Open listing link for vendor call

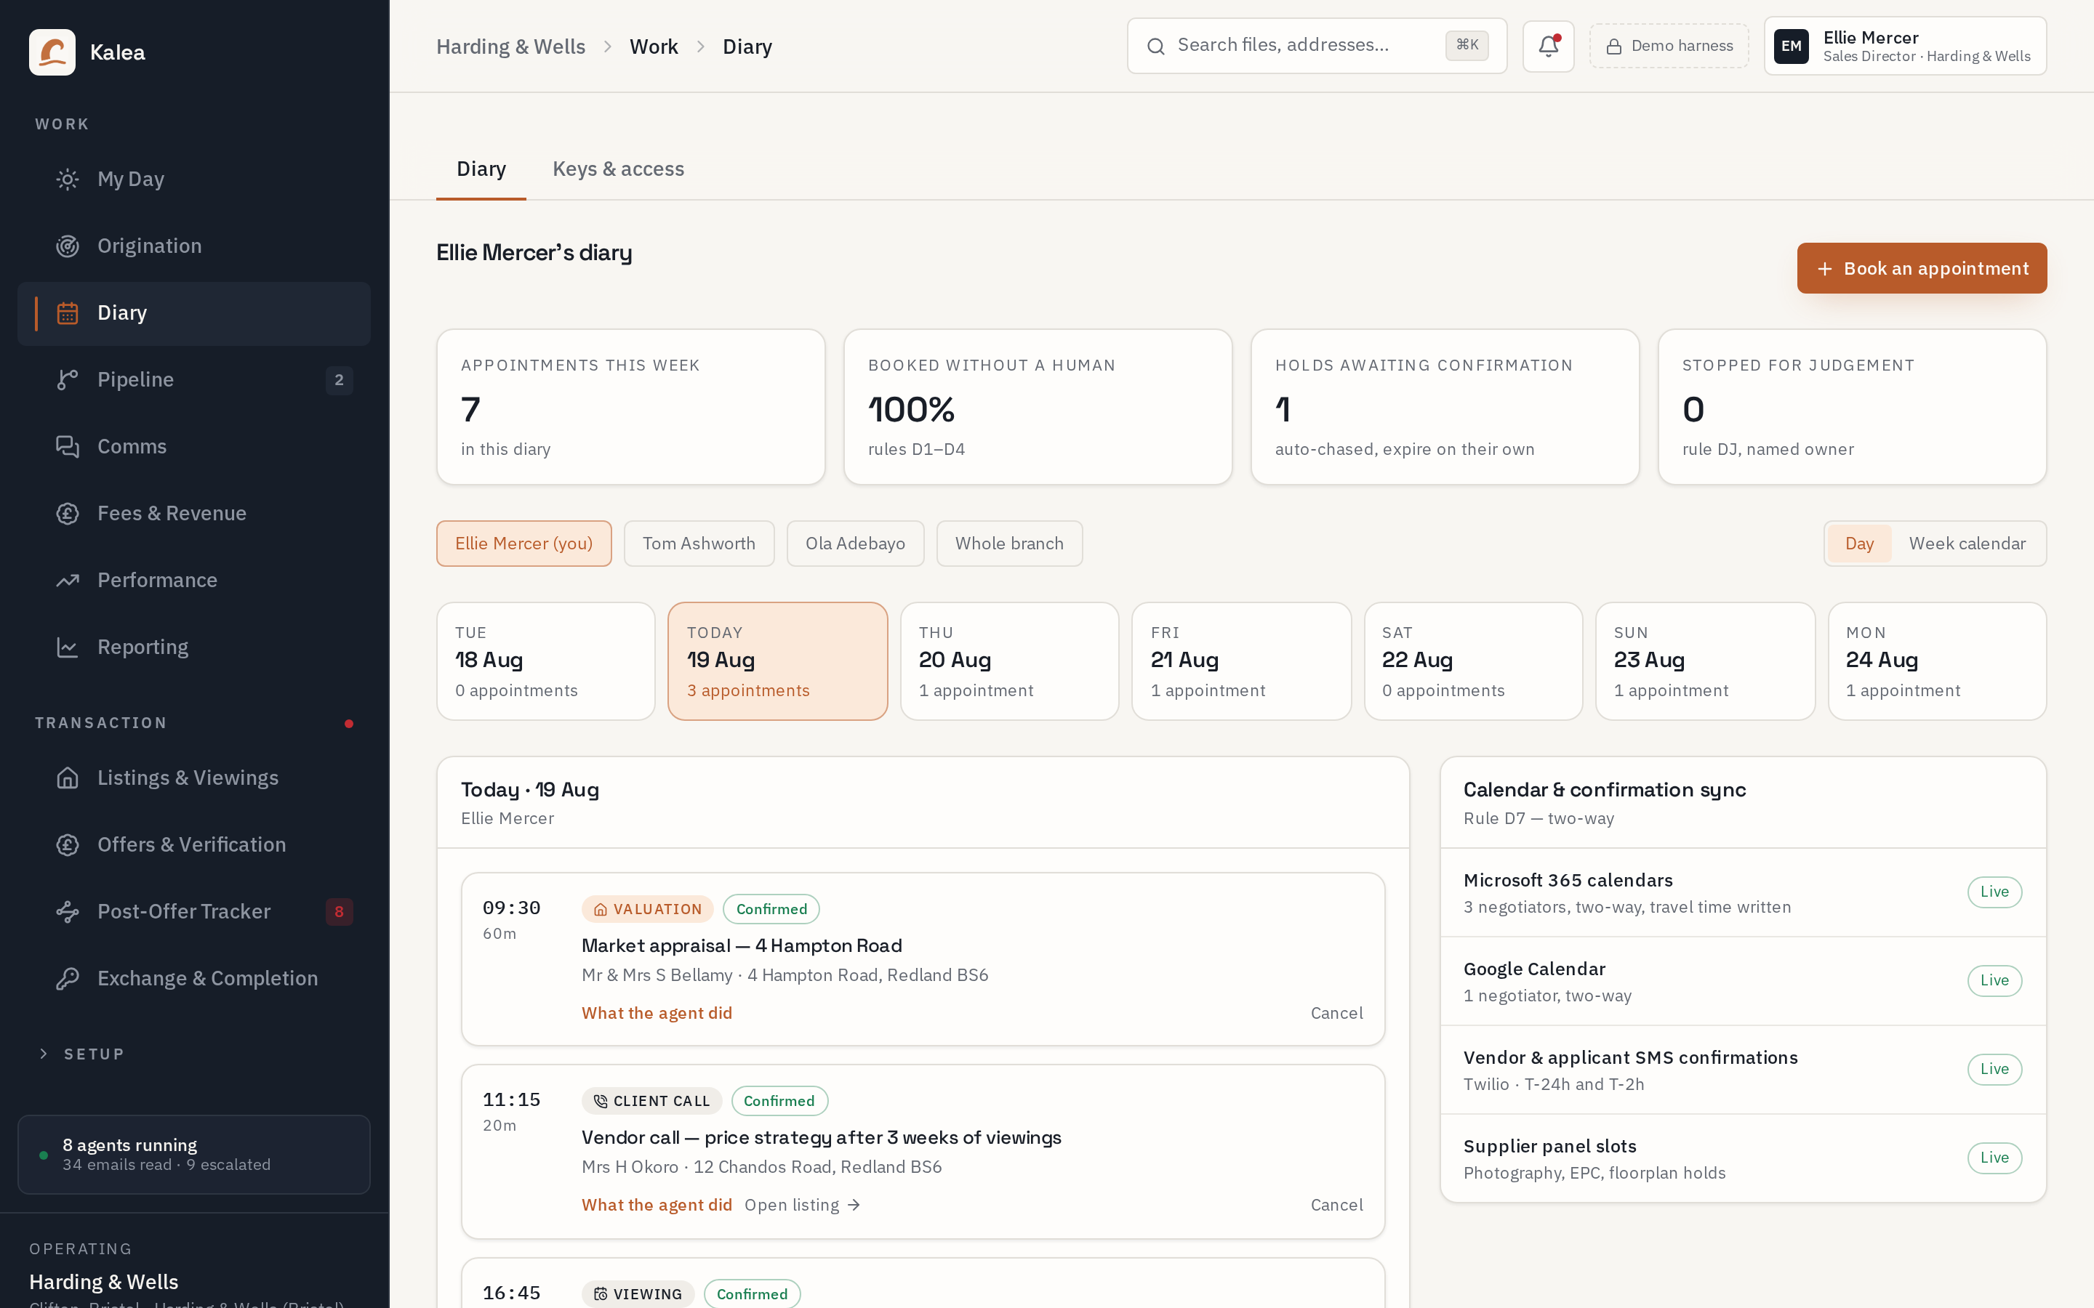coord(802,1205)
